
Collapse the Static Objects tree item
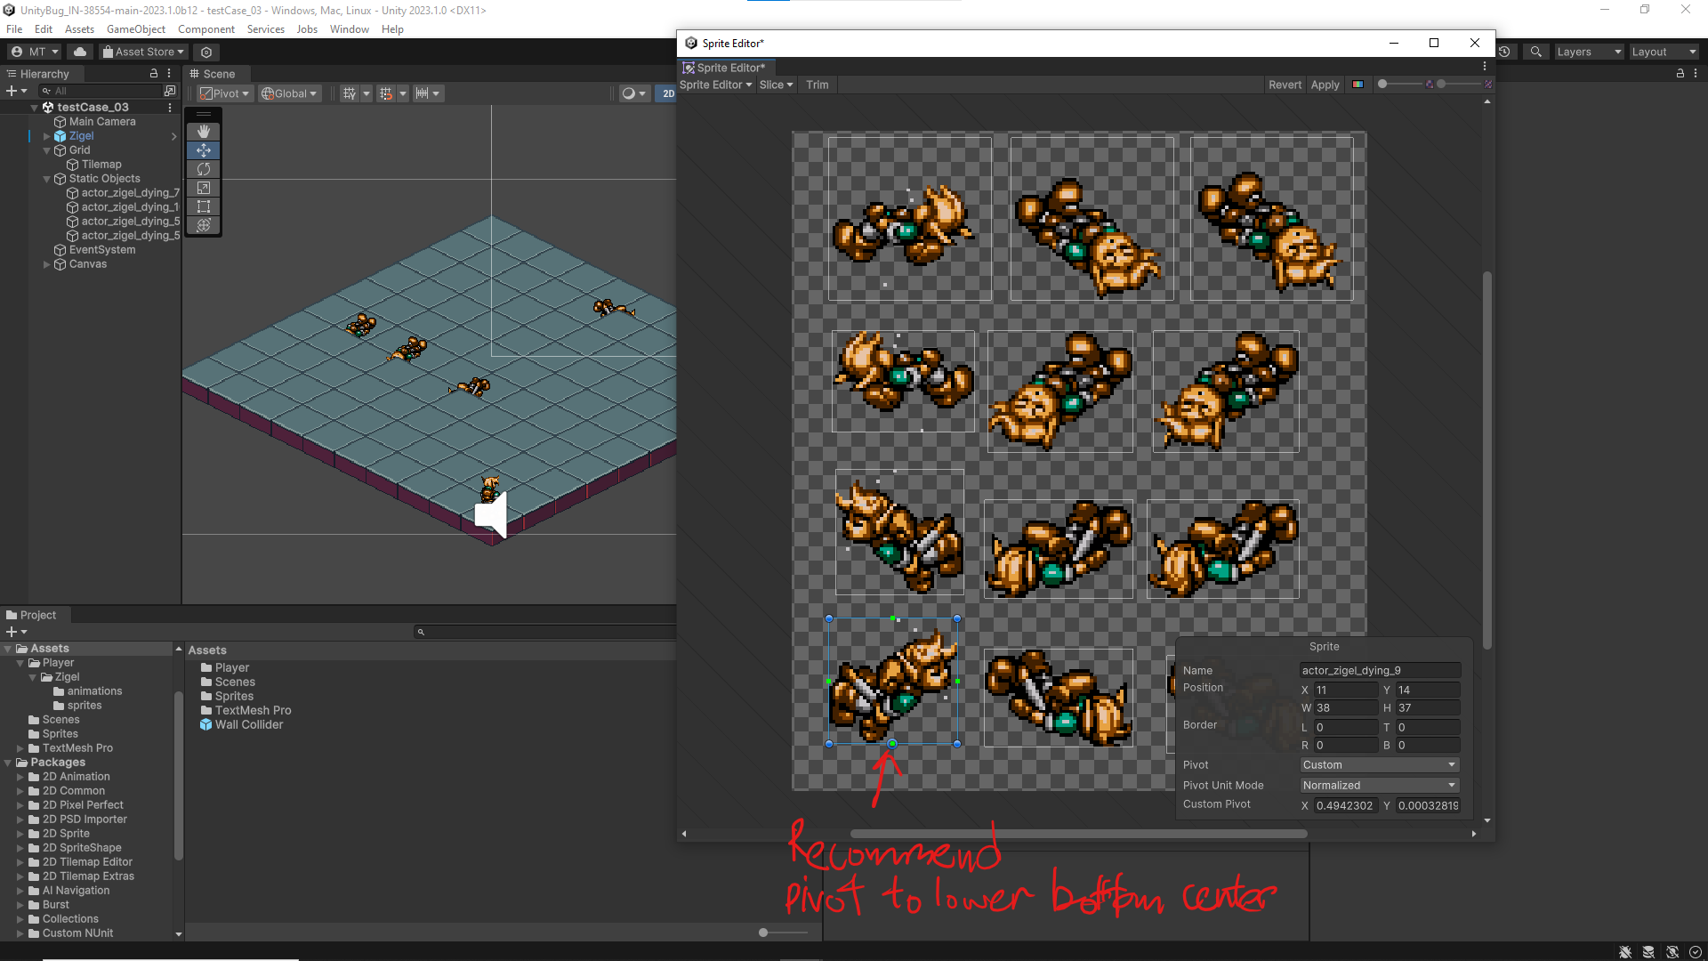(x=47, y=179)
